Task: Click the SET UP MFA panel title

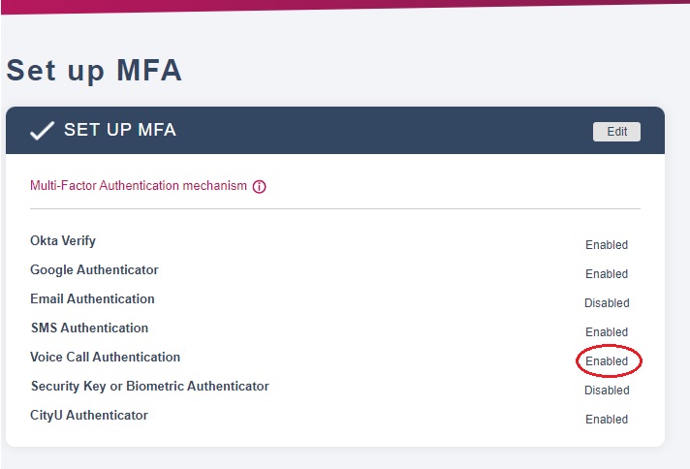Action: (119, 130)
